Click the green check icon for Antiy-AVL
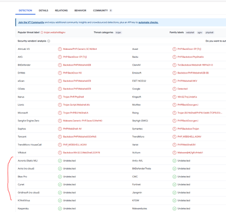This screenshot has width=226, height=212. [x=174, y=161]
